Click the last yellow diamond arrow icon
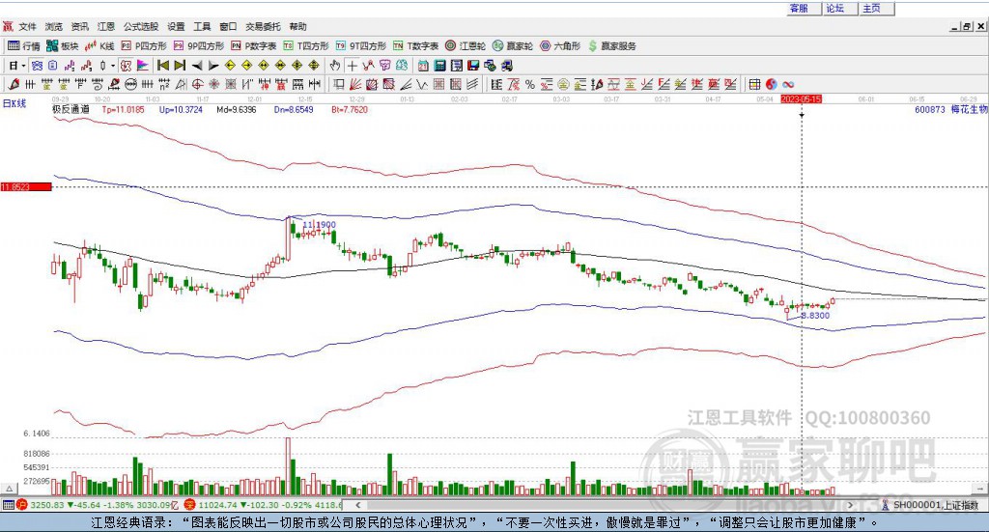Screen dimensions: 989x532 click(314, 66)
